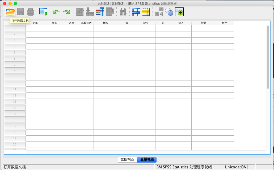Click the recall recent dialogs icon
Image resolution: width=274 pixels, height=170 pixels.
pyautogui.click(x=43, y=12)
